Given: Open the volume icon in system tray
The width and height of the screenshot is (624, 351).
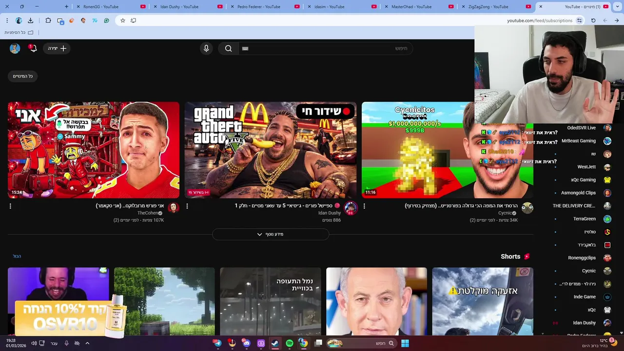Looking at the screenshot, I should pyautogui.click(x=34, y=343).
